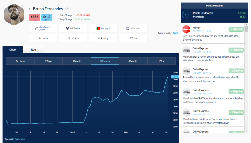Click the +40 points badge on the 18:23 article

point(236,91)
